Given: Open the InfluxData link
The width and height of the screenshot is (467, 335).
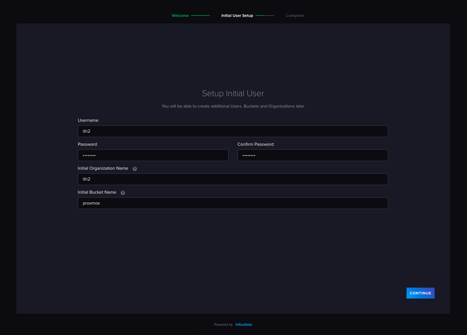Looking at the screenshot, I should (243, 325).
